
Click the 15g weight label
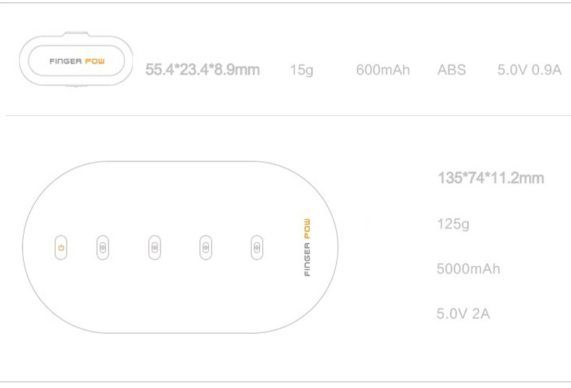(x=301, y=71)
